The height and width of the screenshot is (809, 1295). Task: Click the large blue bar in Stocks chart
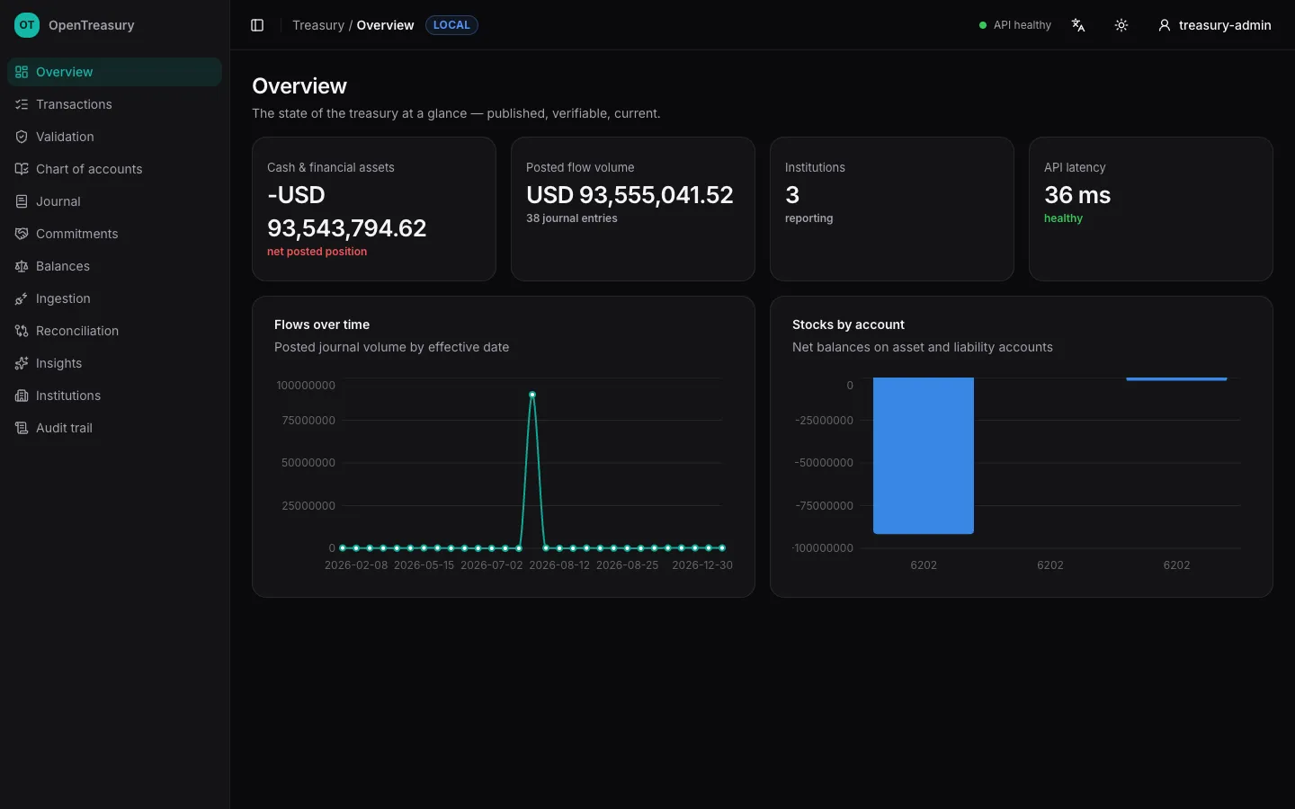924,456
